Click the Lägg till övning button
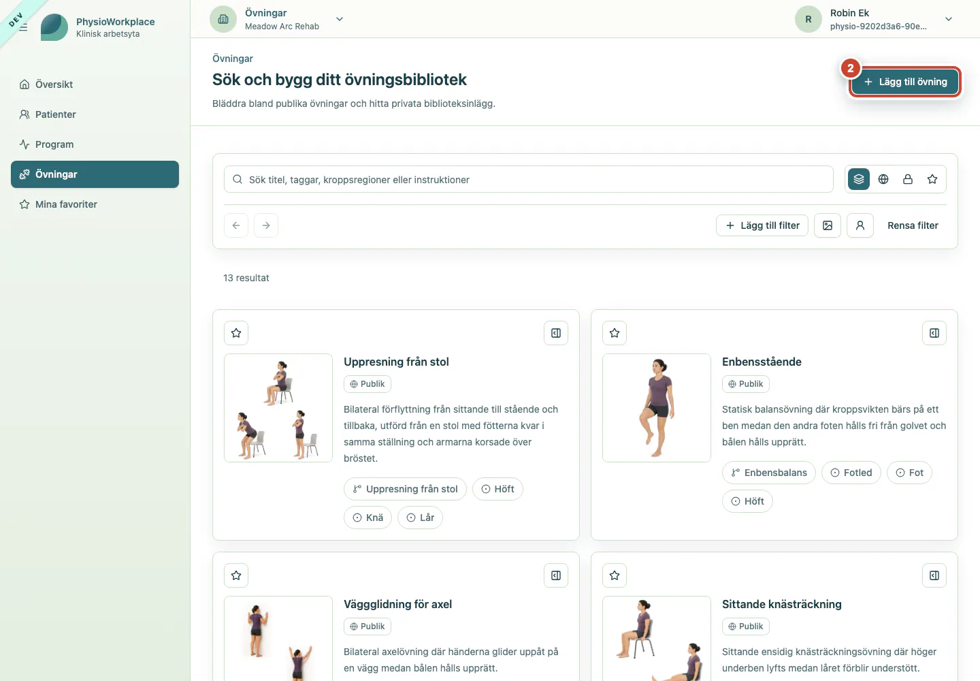 (905, 82)
